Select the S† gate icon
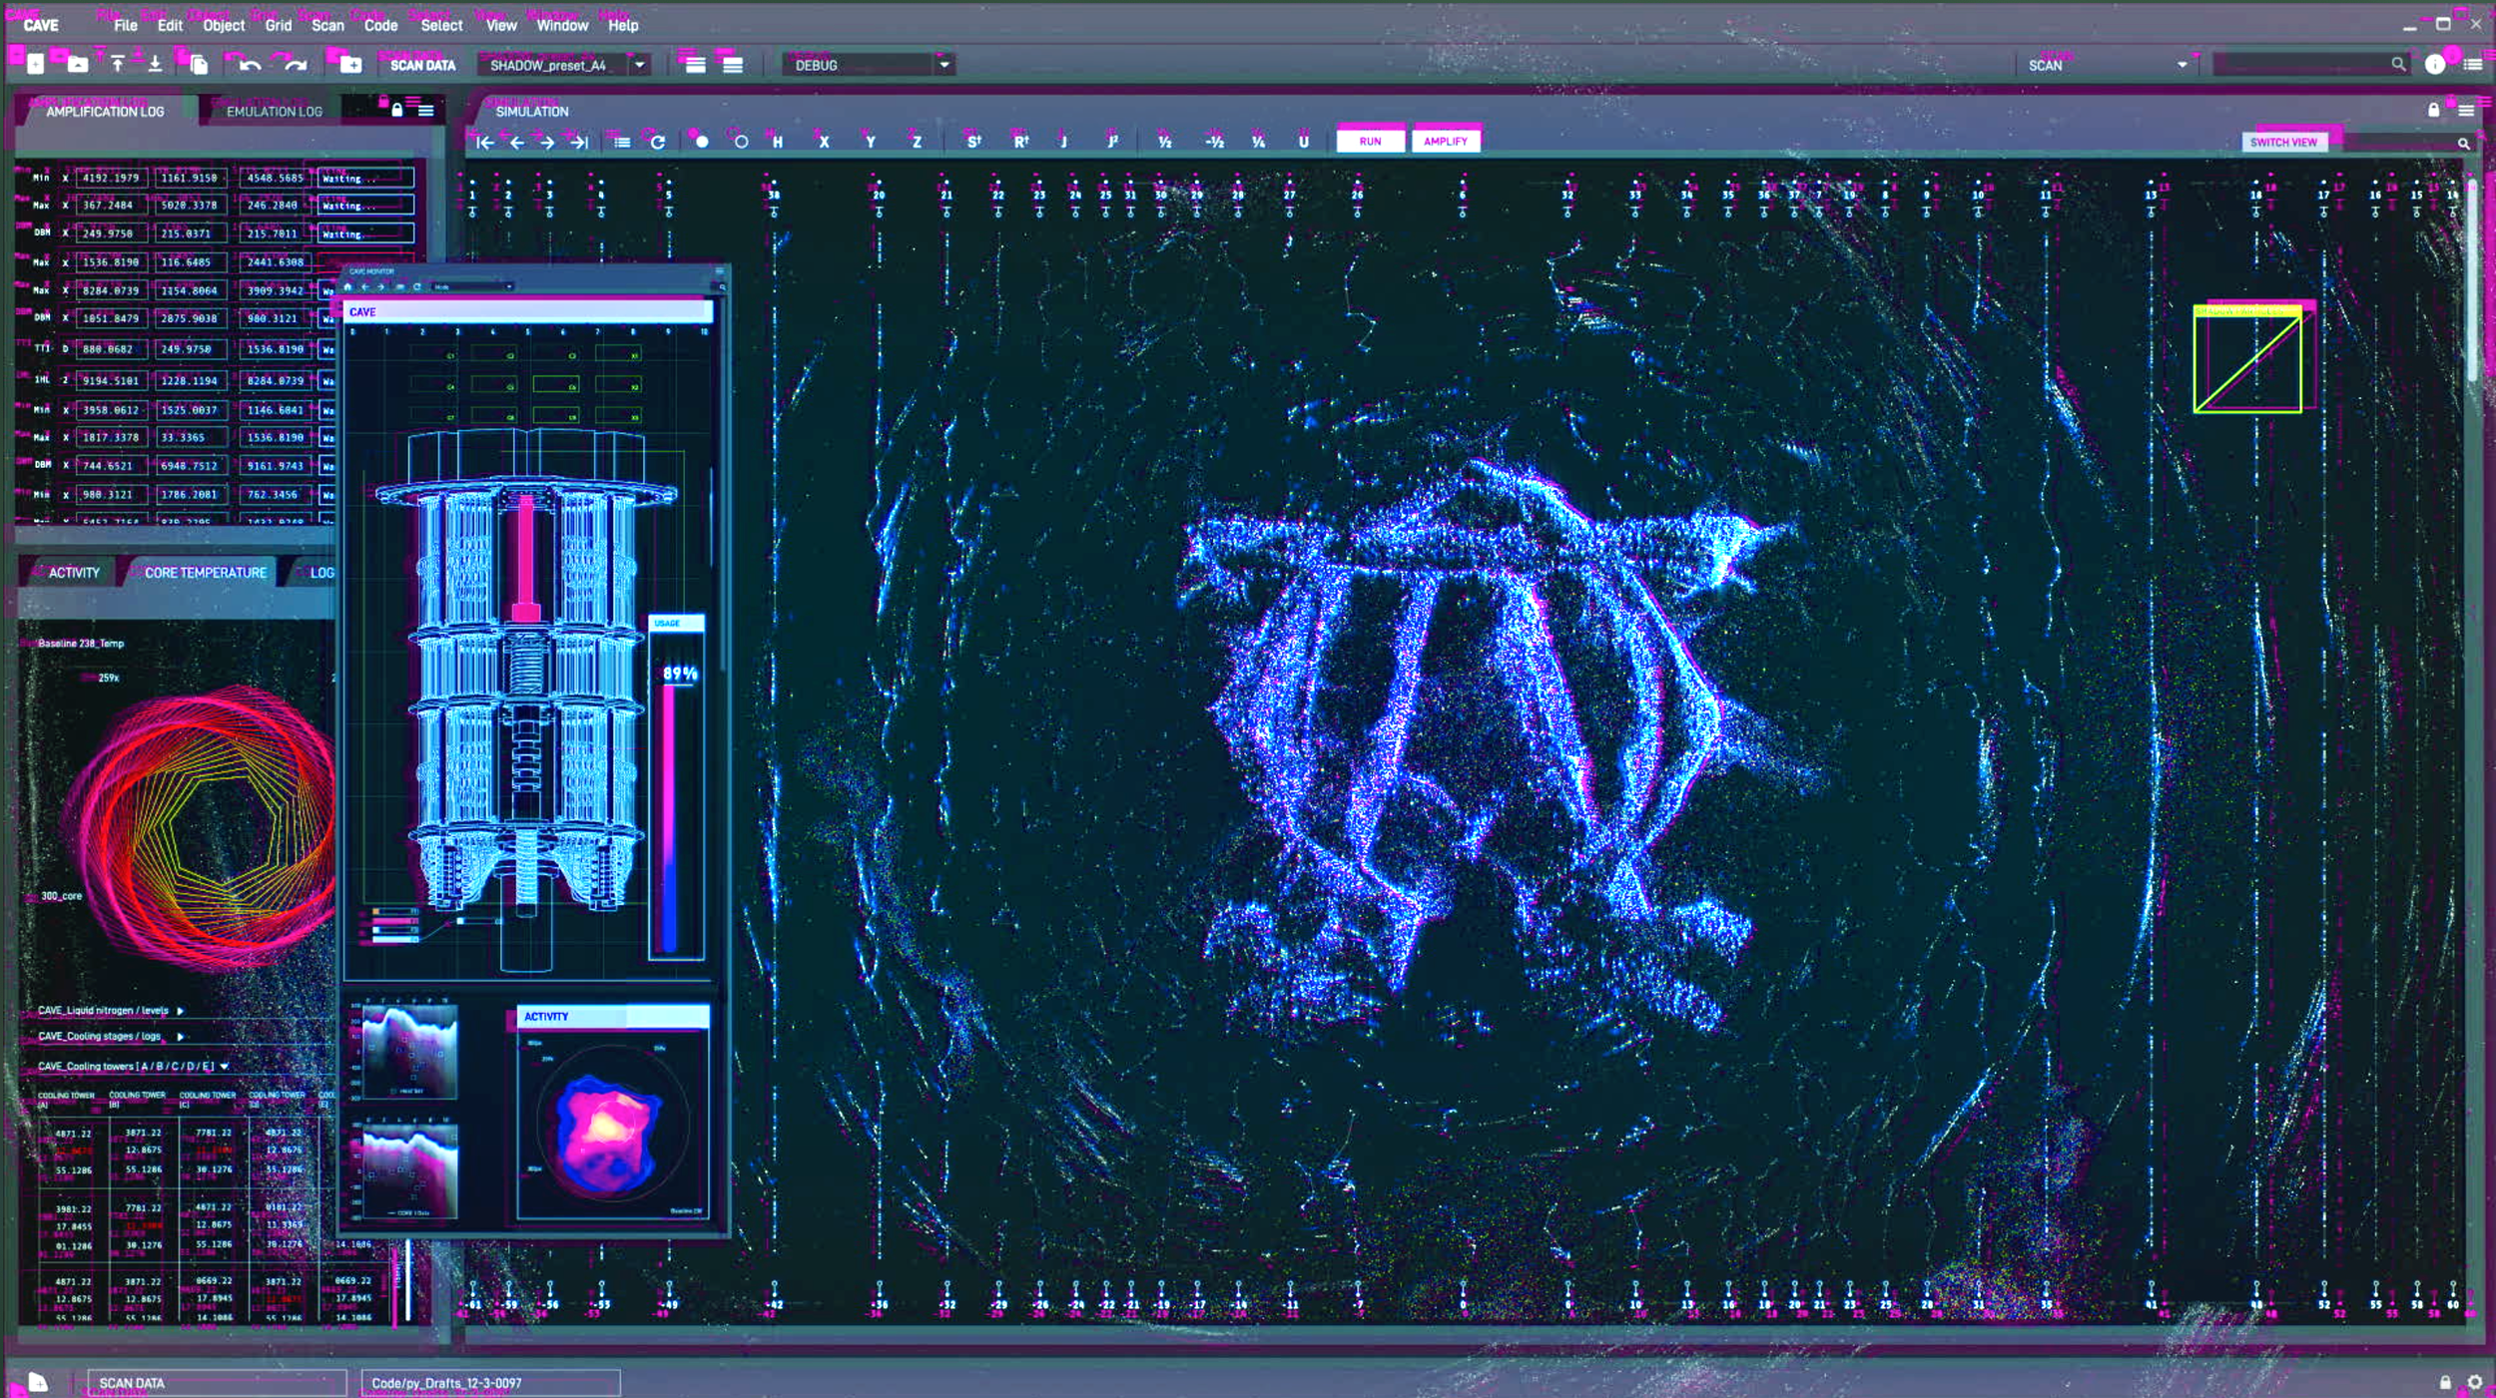 [x=971, y=143]
